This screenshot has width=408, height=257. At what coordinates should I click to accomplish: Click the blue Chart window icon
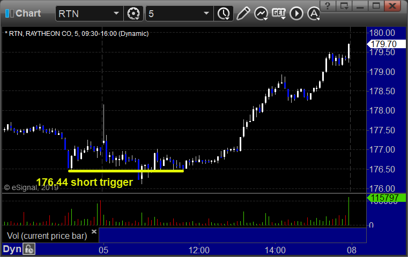click(9, 13)
